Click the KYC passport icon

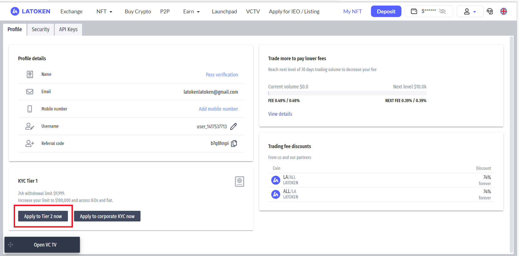[239, 182]
